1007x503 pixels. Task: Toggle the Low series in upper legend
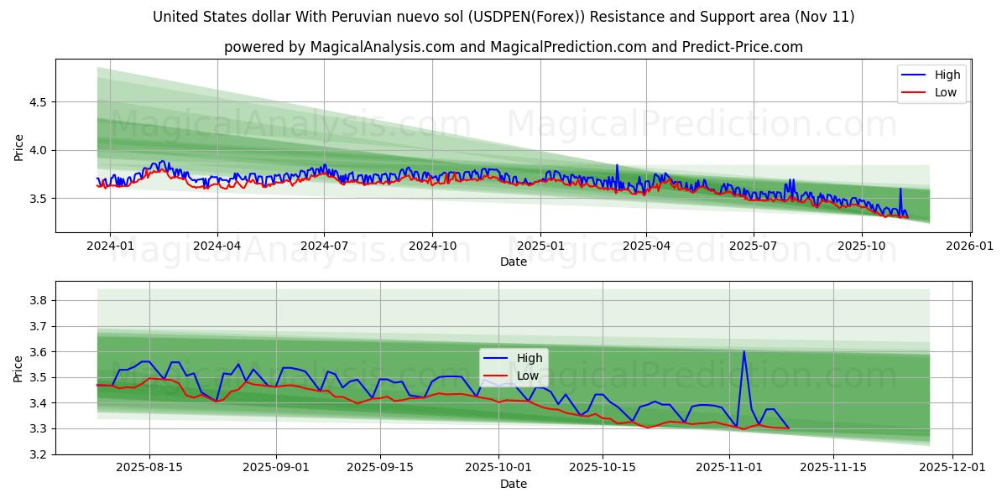click(943, 91)
